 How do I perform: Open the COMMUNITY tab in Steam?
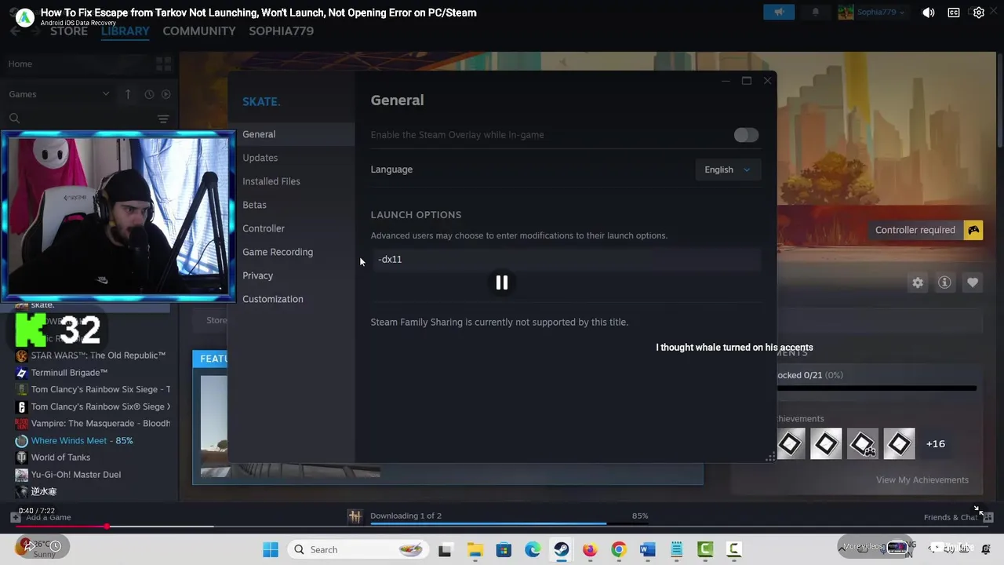pyautogui.click(x=199, y=31)
